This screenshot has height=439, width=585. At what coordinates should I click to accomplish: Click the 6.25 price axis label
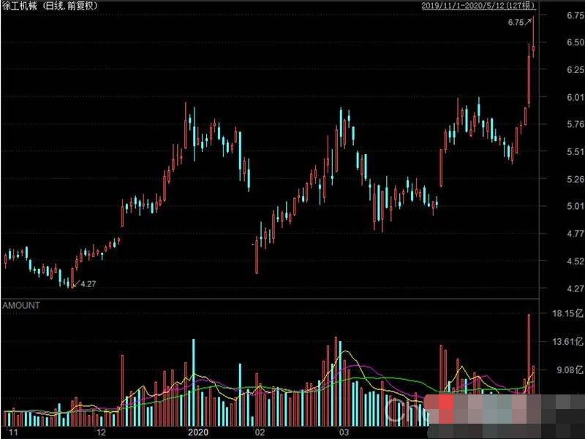(575, 69)
